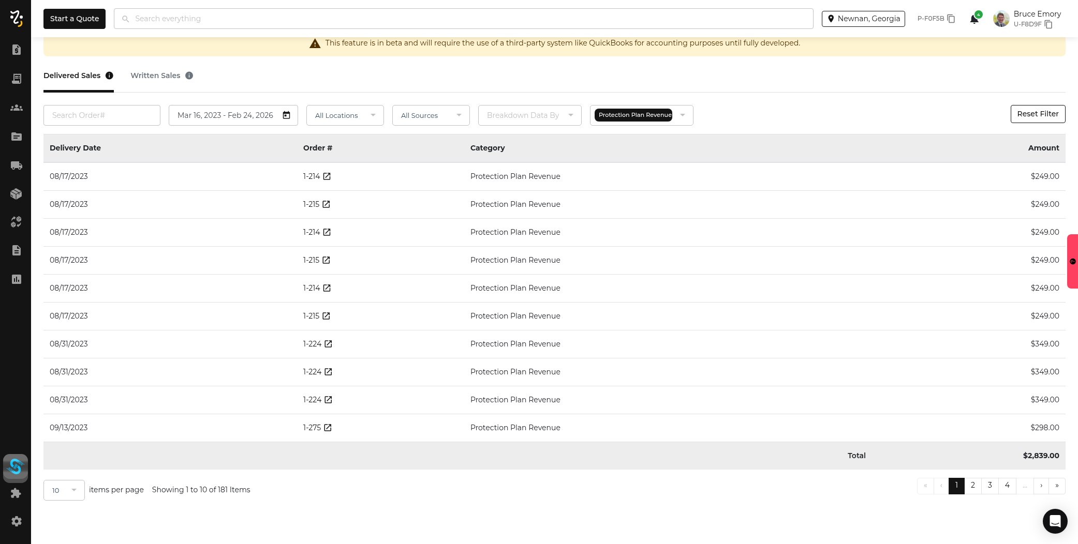
Task: Open the delivery truck sidebar icon
Action: 16,165
